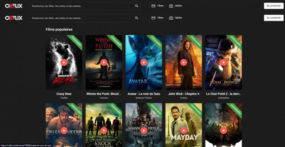Screen dimensions: 285x147
Task: Play Crazy Bear with its red play button
Action: tap(64, 62)
